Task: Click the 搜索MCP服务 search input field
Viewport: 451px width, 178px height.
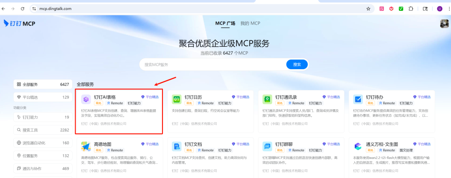Action: tap(213, 65)
